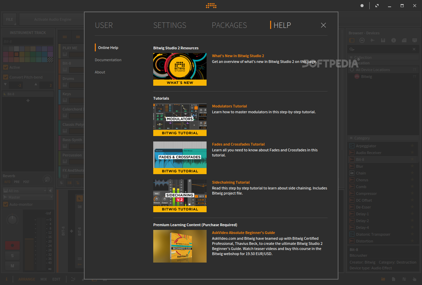Image resolution: width=422 pixels, height=285 pixels.
Task: Toggle the Auto-monitor checkbox
Action: (5, 204)
